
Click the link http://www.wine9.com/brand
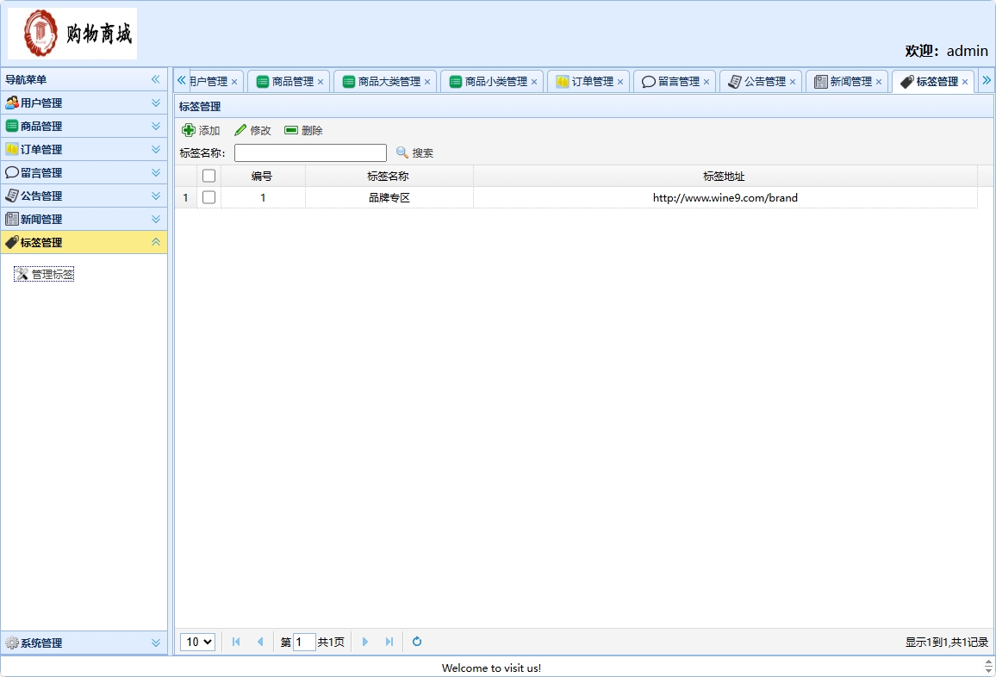click(x=725, y=197)
